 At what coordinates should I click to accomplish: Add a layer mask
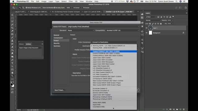[170, 109]
